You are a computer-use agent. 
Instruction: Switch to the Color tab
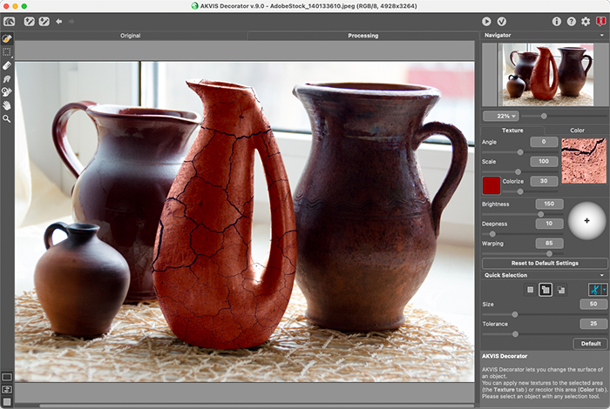577,131
